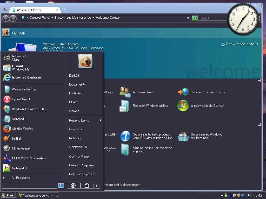266x199 pixels.
Task: Open Default Programs
Action: (82, 165)
